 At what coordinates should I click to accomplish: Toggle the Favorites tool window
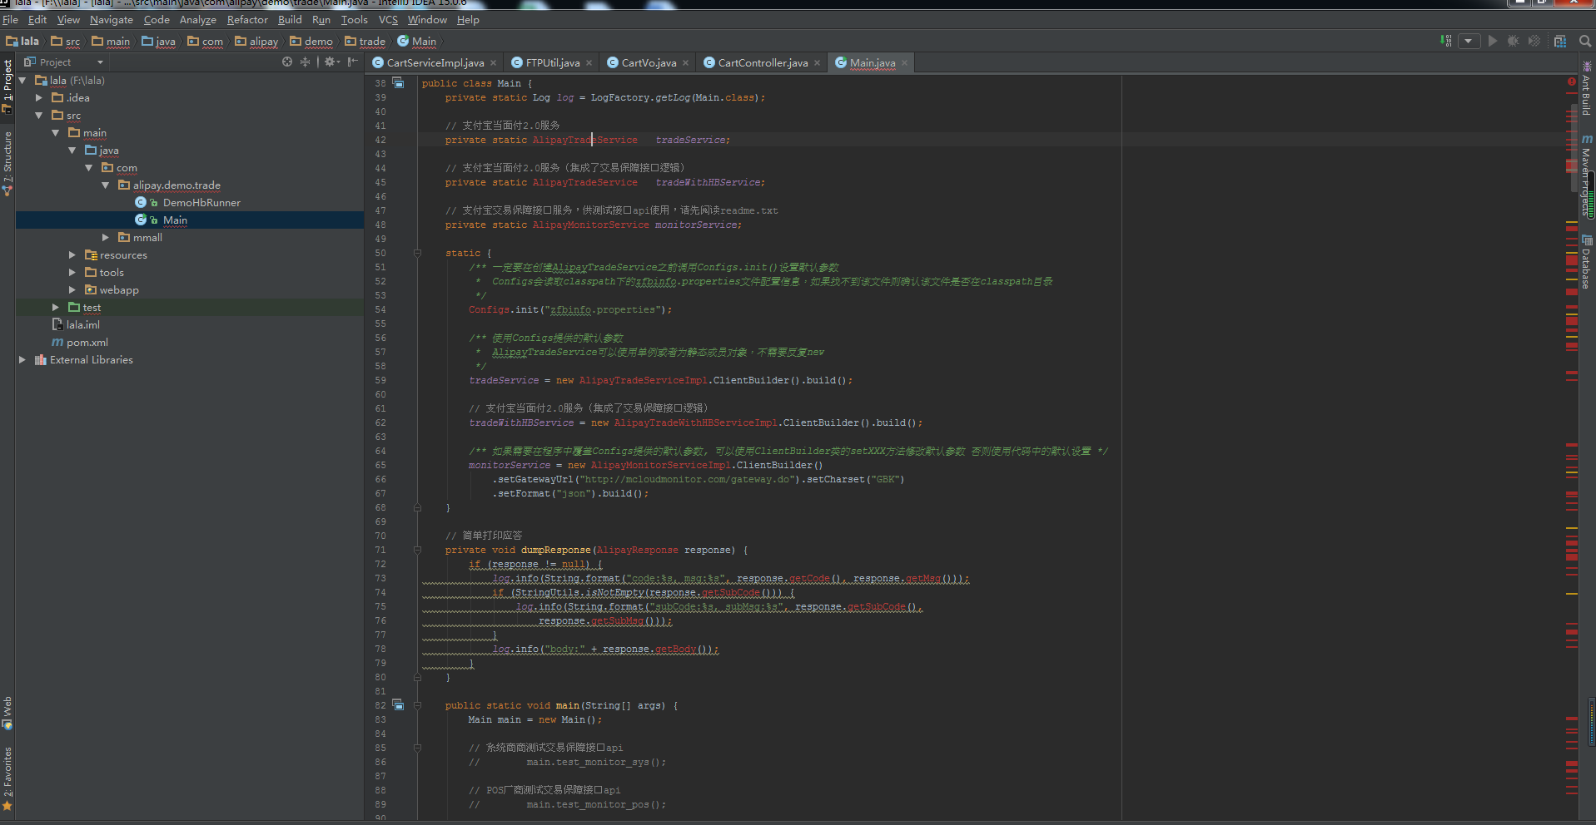tap(7, 778)
